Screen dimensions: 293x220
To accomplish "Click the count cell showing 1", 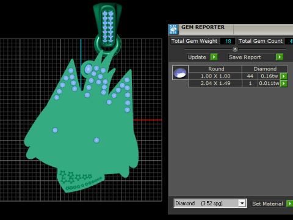I will point(250,83).
